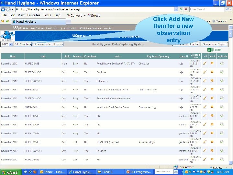The image size is (233, 175).
Task: Click the Select toolbar button
Action: pos(94,15)
